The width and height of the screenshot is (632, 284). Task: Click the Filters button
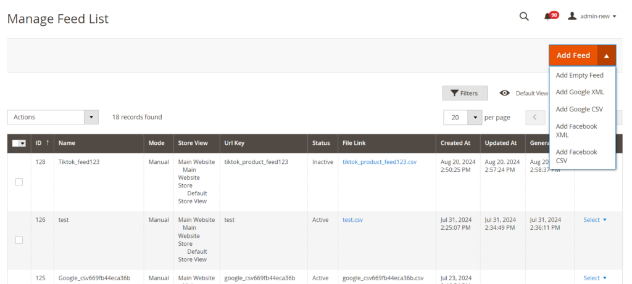click(464, 93)
